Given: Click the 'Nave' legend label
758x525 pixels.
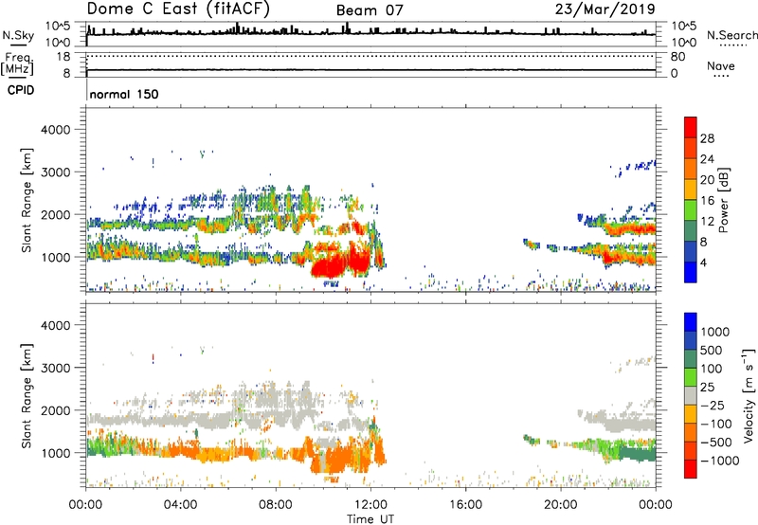Looking at the screenshot, I should (x=721, y=66).
